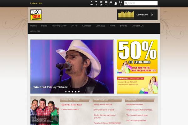Play the Listen Live stream arrow
Viewport: 188px width, 125px height.
[x=152, y=15]
